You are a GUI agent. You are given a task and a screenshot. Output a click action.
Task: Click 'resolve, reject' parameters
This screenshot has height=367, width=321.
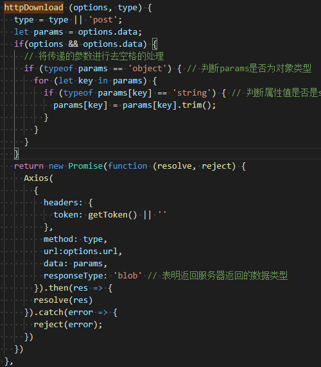point(194,166)
